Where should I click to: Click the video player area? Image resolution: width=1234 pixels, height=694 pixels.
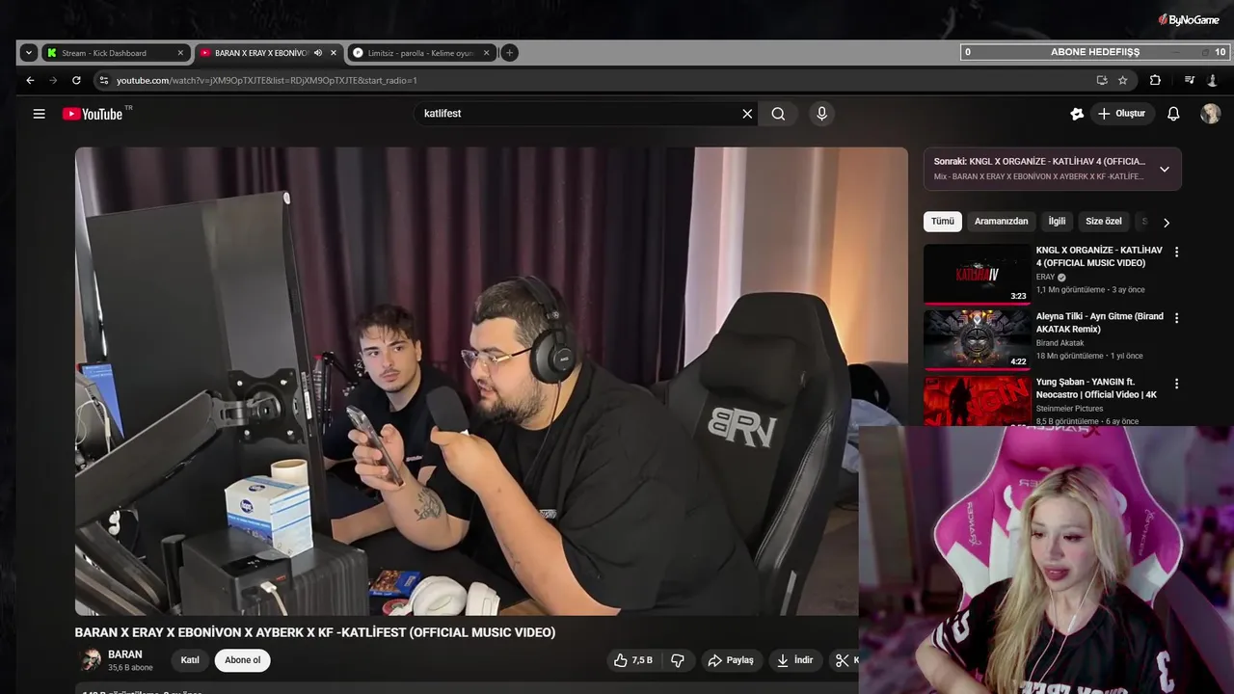pos(492,381)
